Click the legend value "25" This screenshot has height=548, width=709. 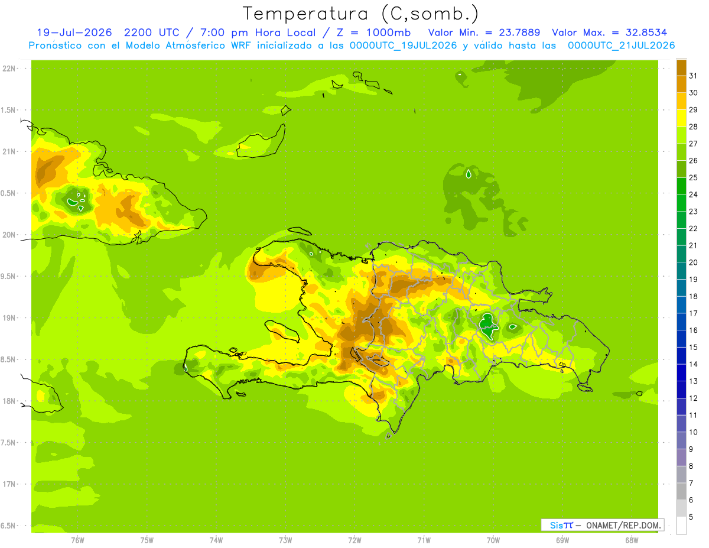694,177
